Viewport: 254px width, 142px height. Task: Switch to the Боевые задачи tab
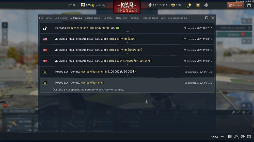point(93,18)
